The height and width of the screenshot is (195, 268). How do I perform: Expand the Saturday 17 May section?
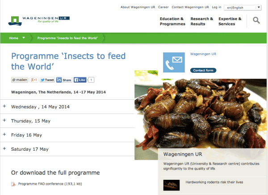[67, 149]
